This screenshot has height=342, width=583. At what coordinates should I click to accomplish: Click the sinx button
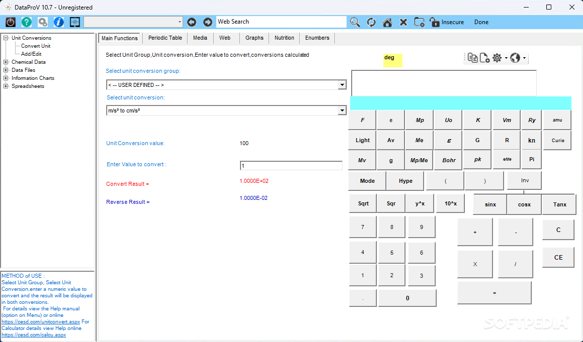click(490, 204)
